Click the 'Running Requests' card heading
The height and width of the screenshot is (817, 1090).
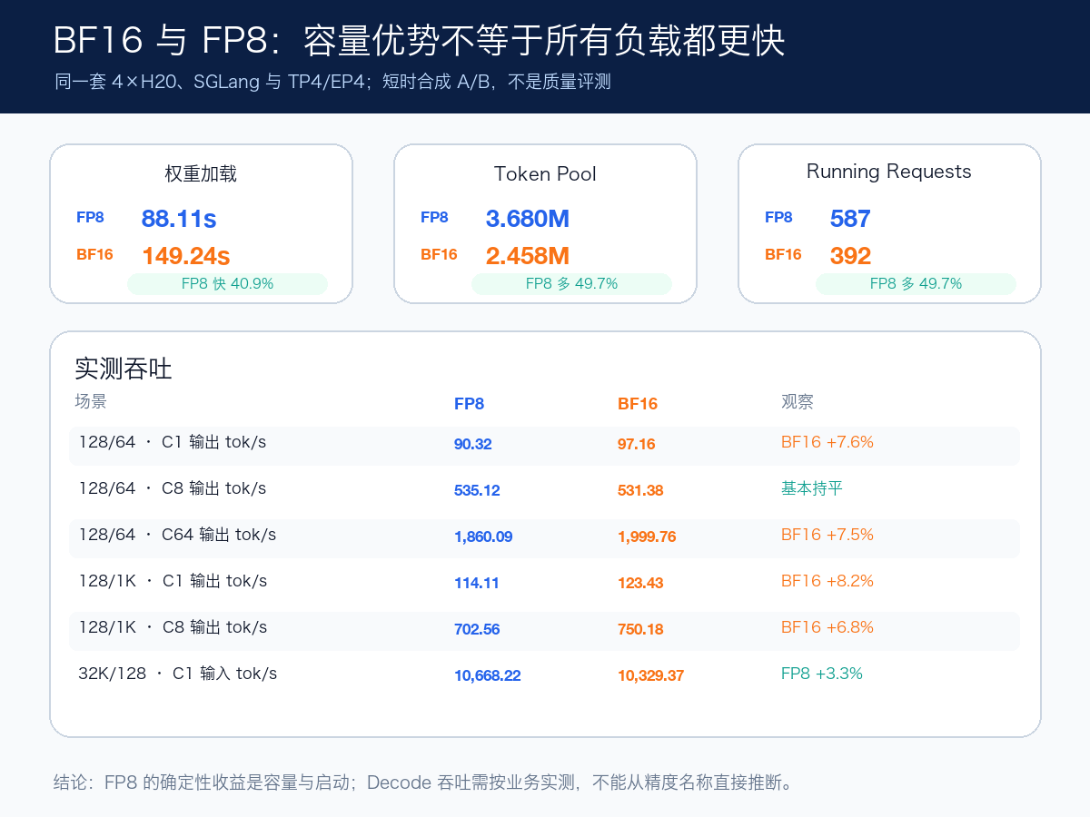tap(889, 172)
